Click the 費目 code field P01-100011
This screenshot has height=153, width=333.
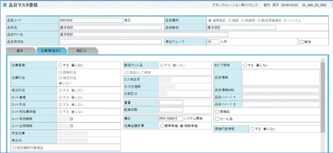tap(171, 119)
